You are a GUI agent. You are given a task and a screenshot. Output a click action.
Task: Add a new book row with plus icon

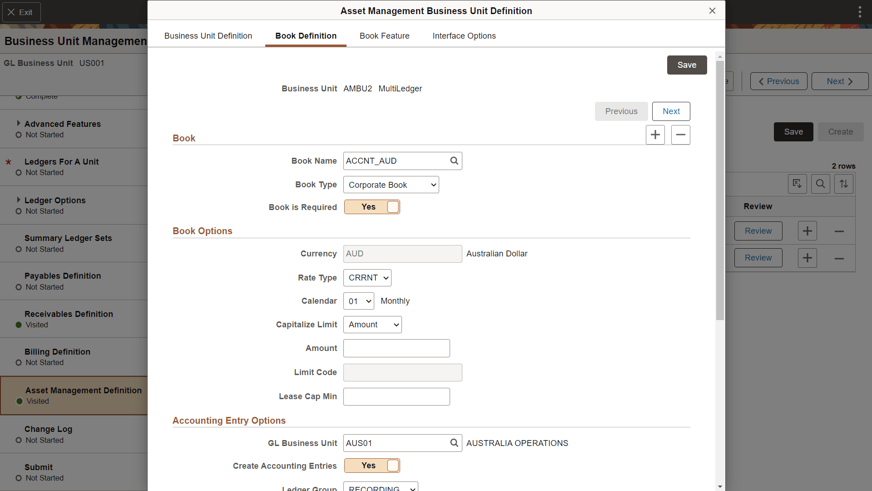pos(655,135)
